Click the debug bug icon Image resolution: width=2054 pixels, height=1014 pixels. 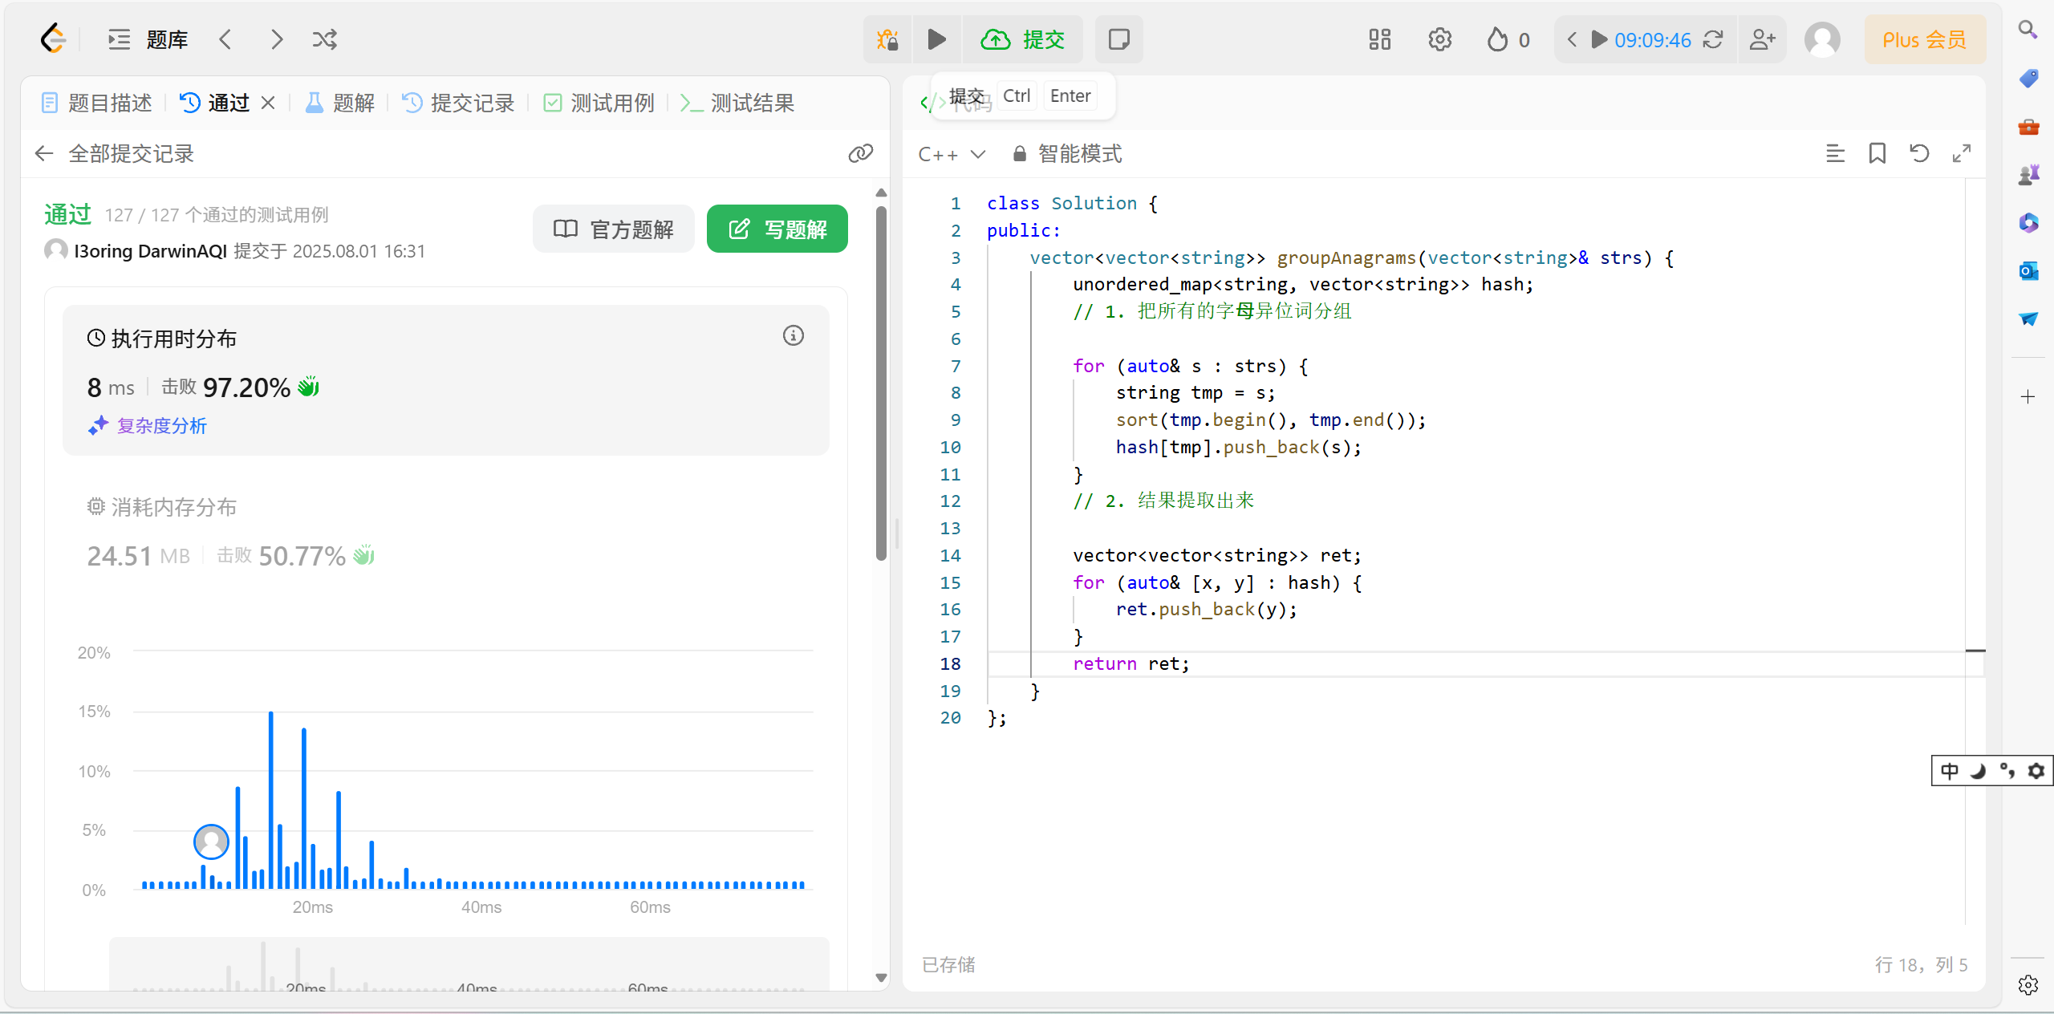click(887, 39)
